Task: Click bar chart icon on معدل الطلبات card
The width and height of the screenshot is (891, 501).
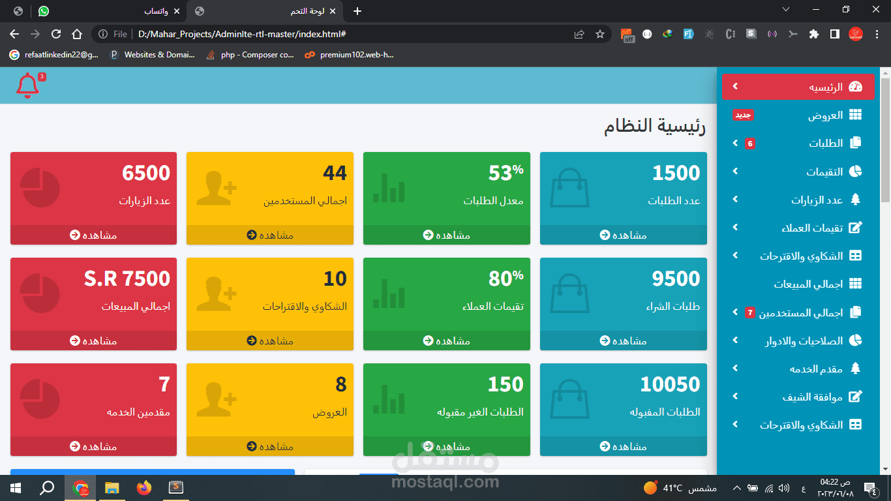Action: click(x=389, y=188)
